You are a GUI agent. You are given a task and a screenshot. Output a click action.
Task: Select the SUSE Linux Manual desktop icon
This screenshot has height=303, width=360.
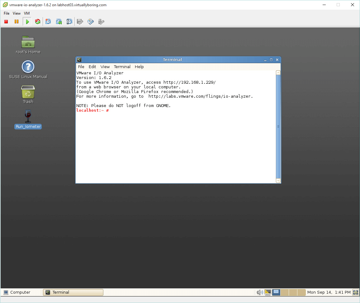pyautogui.click(x=28, y=70)
